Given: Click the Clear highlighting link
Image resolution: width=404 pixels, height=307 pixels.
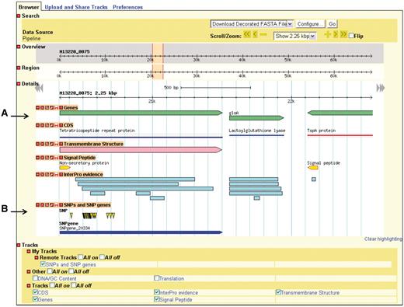Looking at the screenshot, I should pos(383,239).
